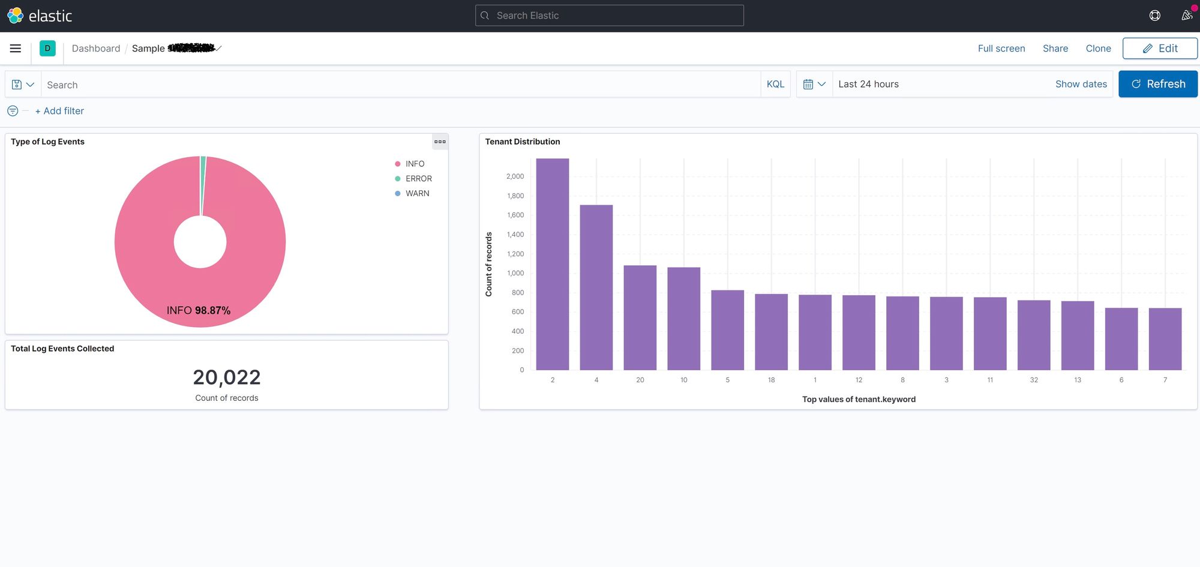The height and width of the screenshot is (567, 1200).
Task: Click the bar for tenant 20
Action: pyautogui.click(x=640, y=317)
